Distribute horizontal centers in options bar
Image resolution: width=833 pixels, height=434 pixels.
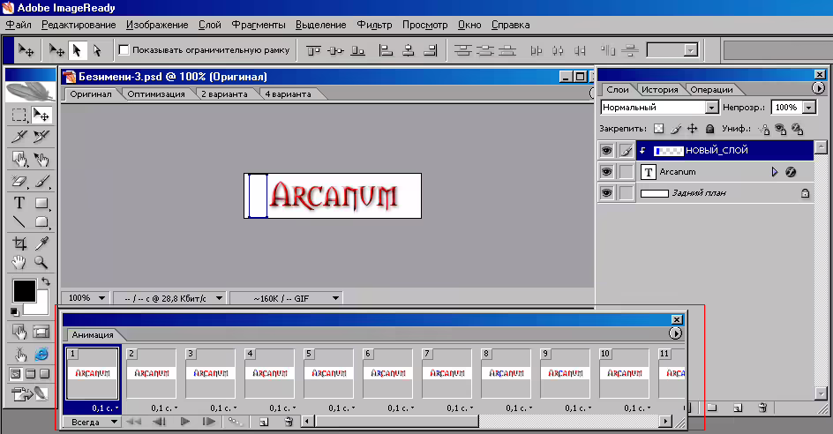558,50
